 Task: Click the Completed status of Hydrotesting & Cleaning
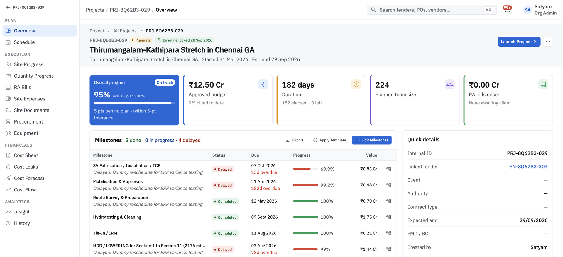click(x=225, y=217)
